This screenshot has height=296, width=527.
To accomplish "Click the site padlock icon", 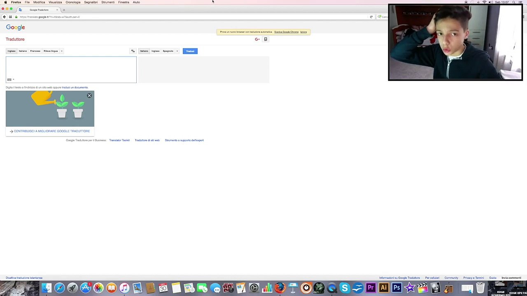I will (16, 17).
